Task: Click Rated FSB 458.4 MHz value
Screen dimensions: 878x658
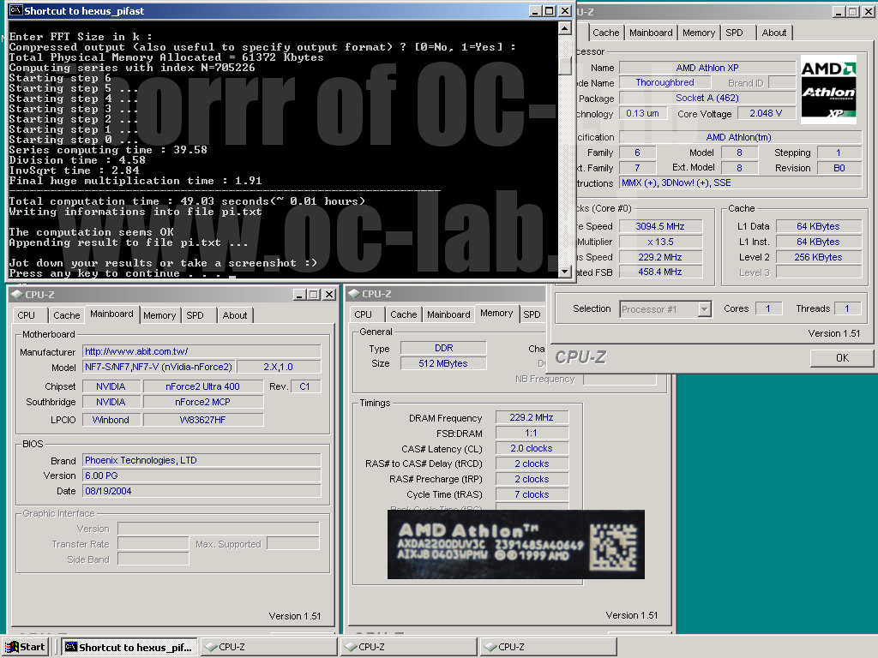Action: point(660,272)
